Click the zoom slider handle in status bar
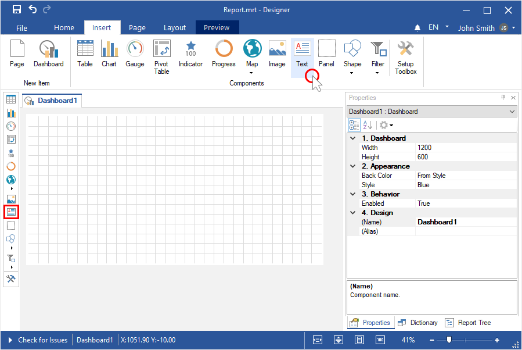Image resolution: width=522 pixels, height=350 pixels. pos(449,340)
